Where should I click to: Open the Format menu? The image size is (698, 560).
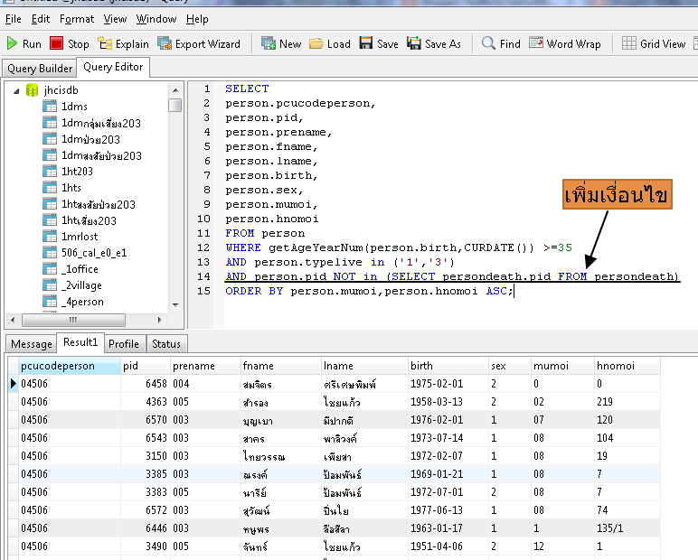click(x=77, y=18)
